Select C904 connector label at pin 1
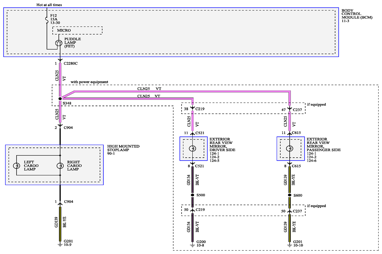This screenshot has width=382, height=254. click(69, 202)
